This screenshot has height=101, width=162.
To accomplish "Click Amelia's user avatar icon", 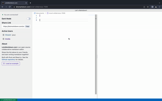I will 4,39.
